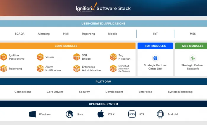Image resolution: width=207 pixels, height=125 pixels.
Task: Click the Cirrus Link partner icon
Action: click(155, 58)
